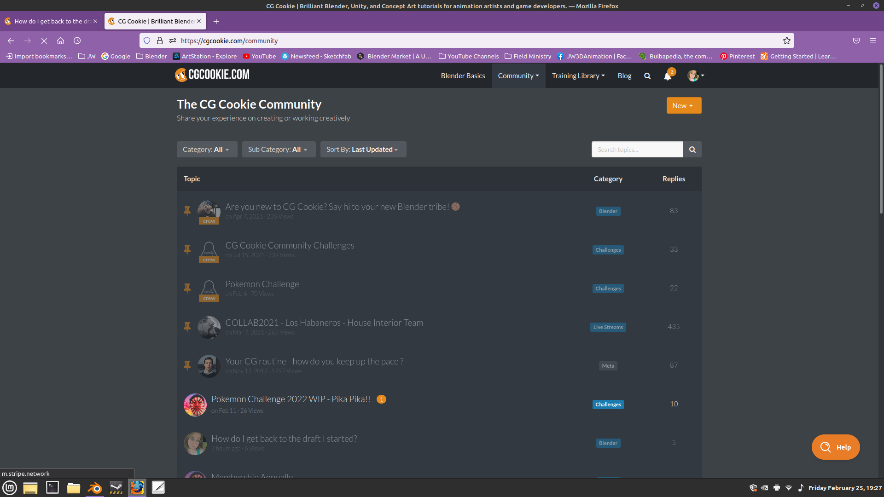Click the orange Help button
Viewport: 884px width, 497px height.
coord(835,447)
